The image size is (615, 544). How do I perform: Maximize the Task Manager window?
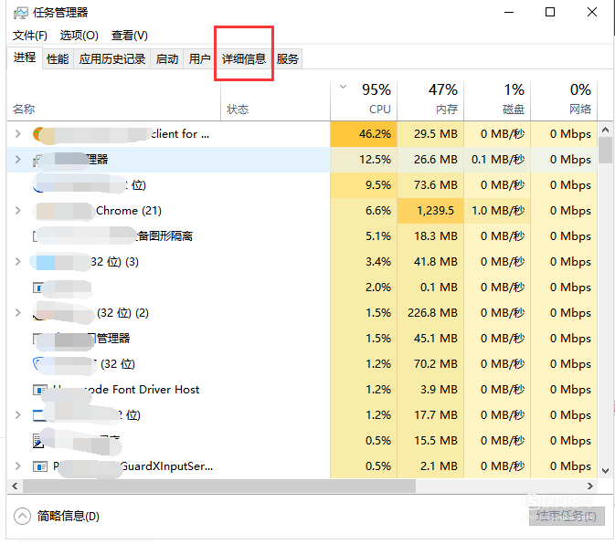pyautogui.click(x=550, y=12)
